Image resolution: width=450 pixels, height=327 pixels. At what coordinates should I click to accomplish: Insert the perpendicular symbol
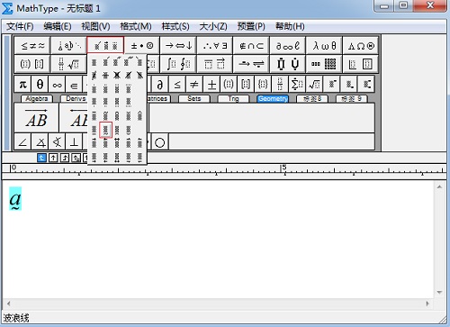[74, 142]
